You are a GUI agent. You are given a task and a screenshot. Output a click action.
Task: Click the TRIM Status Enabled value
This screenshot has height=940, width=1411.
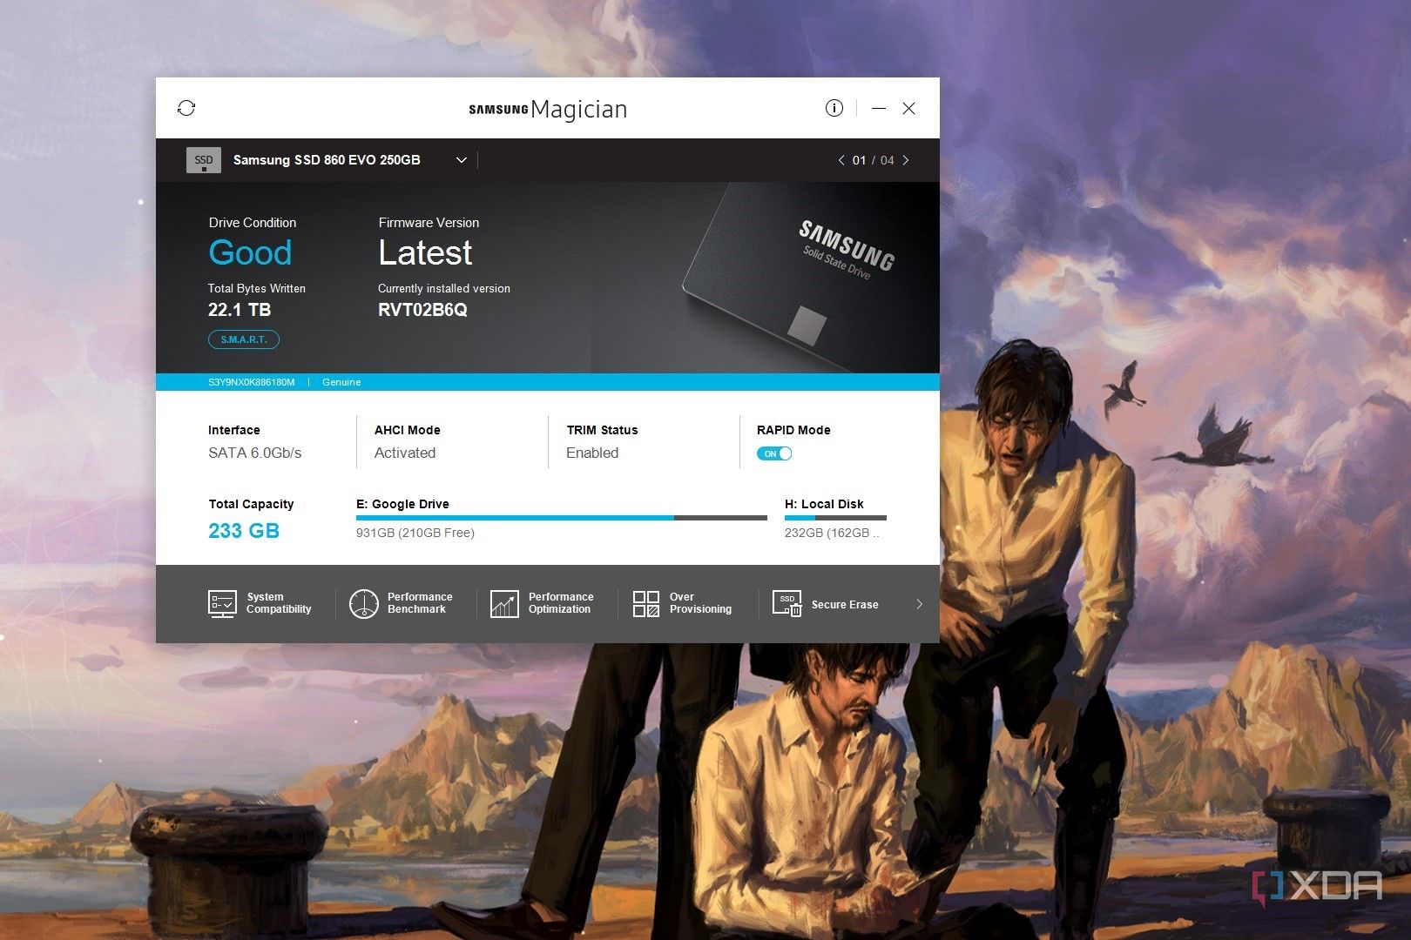pyautogui.click(x=592, y=453)
